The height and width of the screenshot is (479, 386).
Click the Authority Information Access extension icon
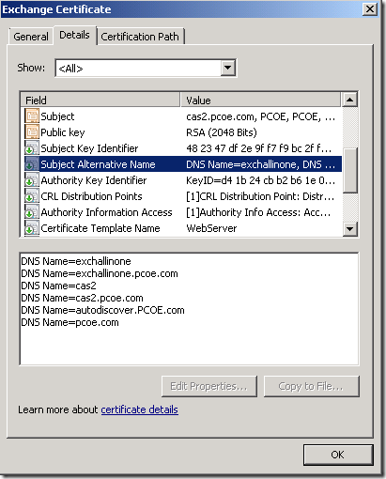point(32,212)
